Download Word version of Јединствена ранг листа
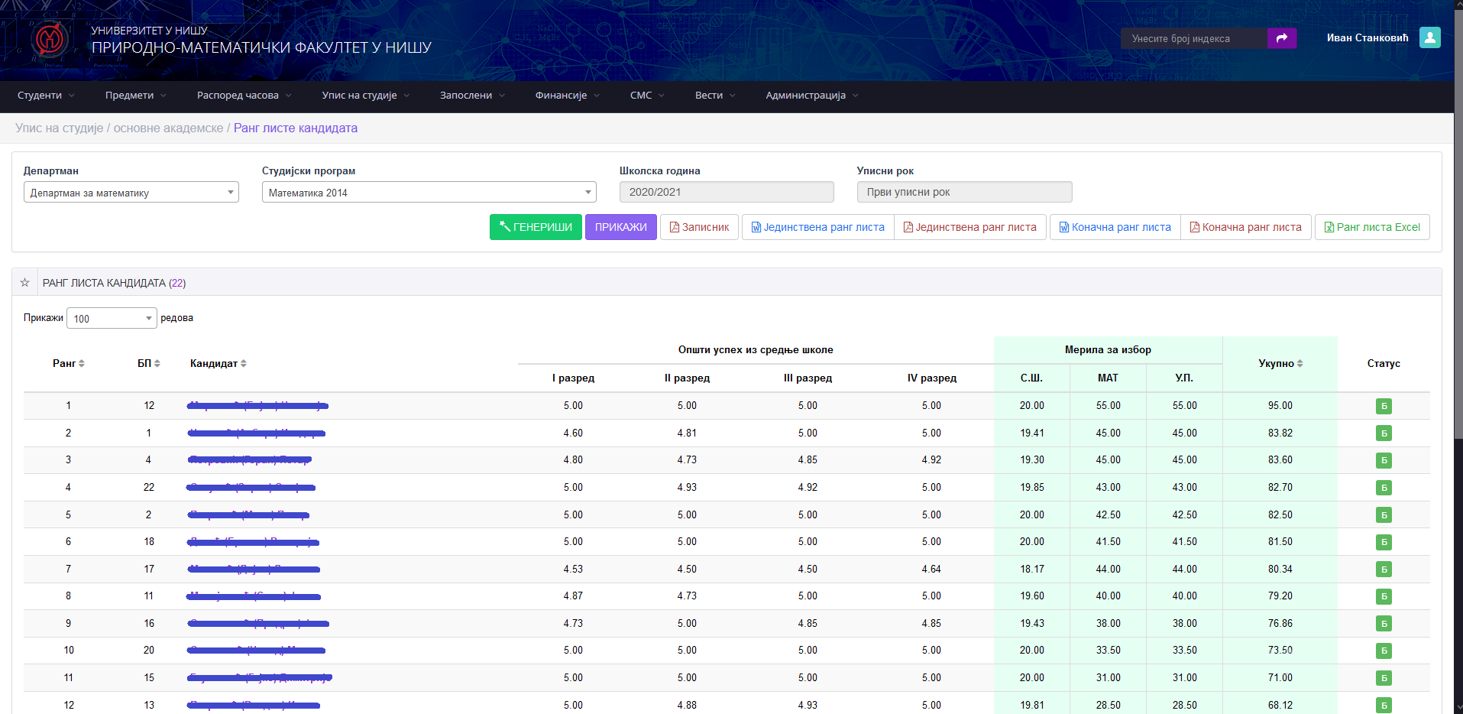The width and height of the screenshot is (1463, 714). 817,227
